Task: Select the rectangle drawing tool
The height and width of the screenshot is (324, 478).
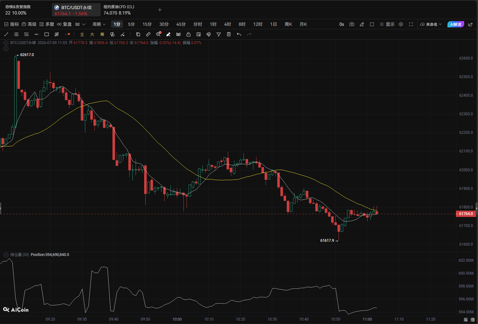Action: (47, 34)
